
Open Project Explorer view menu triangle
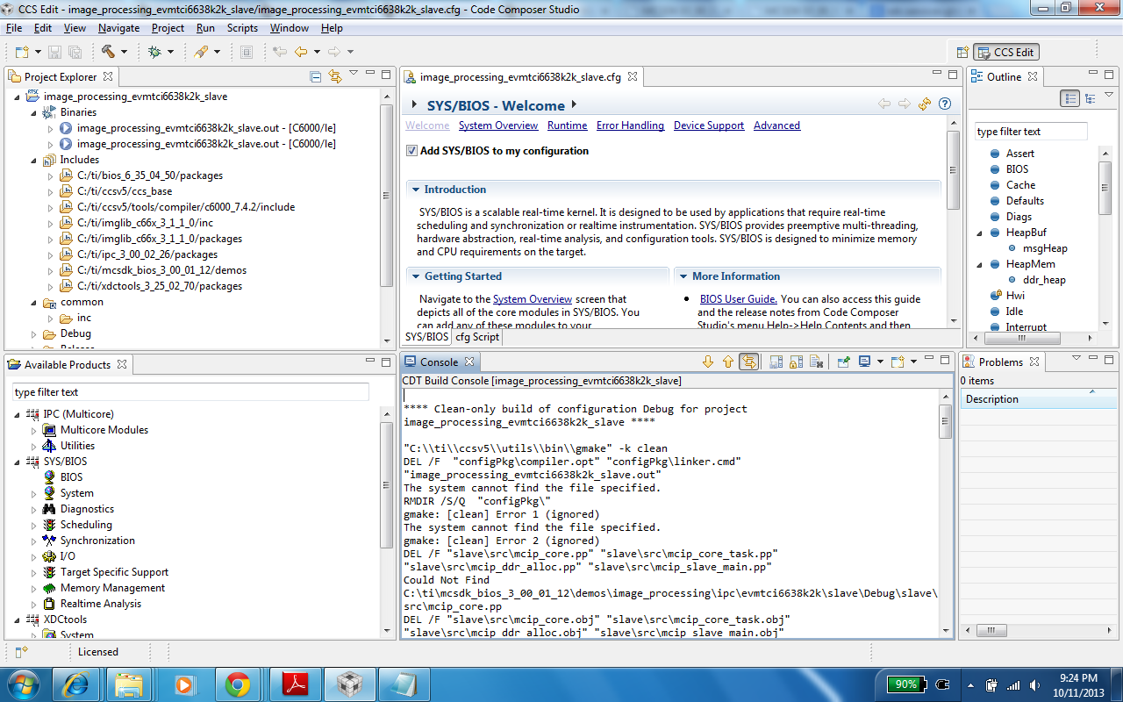354,74
